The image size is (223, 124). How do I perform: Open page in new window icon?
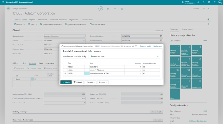tap(204, 9)
